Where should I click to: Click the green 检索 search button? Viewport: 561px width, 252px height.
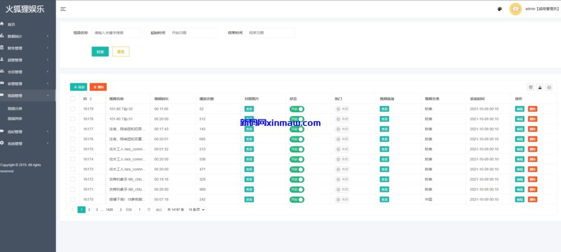click(x=100, y=51)
